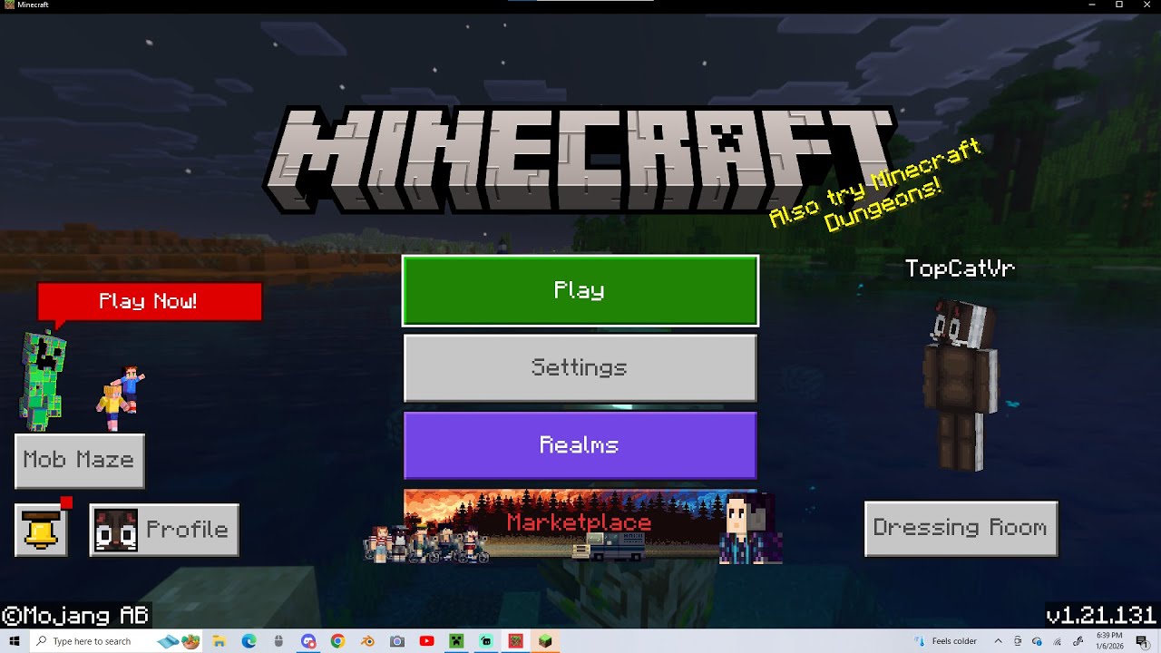The image size is (1161, 653).
Task: Open the Action Center notification icon
Action: click(1142, 641)
